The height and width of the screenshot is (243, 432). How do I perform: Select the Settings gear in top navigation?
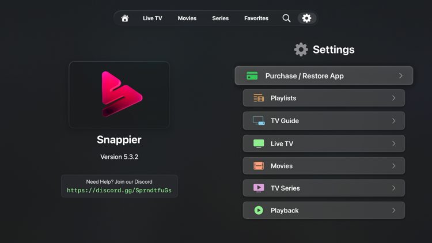[306, 18]
